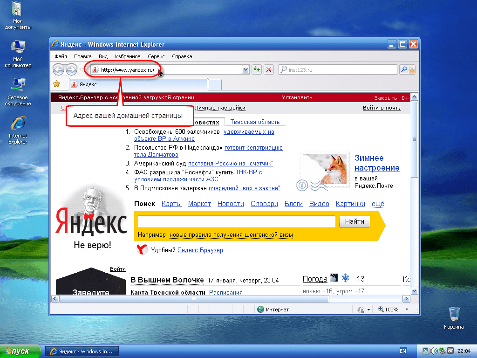The image size is (477, 358).
Task: Click the snowflake weather icon
Action: [345, 278]
